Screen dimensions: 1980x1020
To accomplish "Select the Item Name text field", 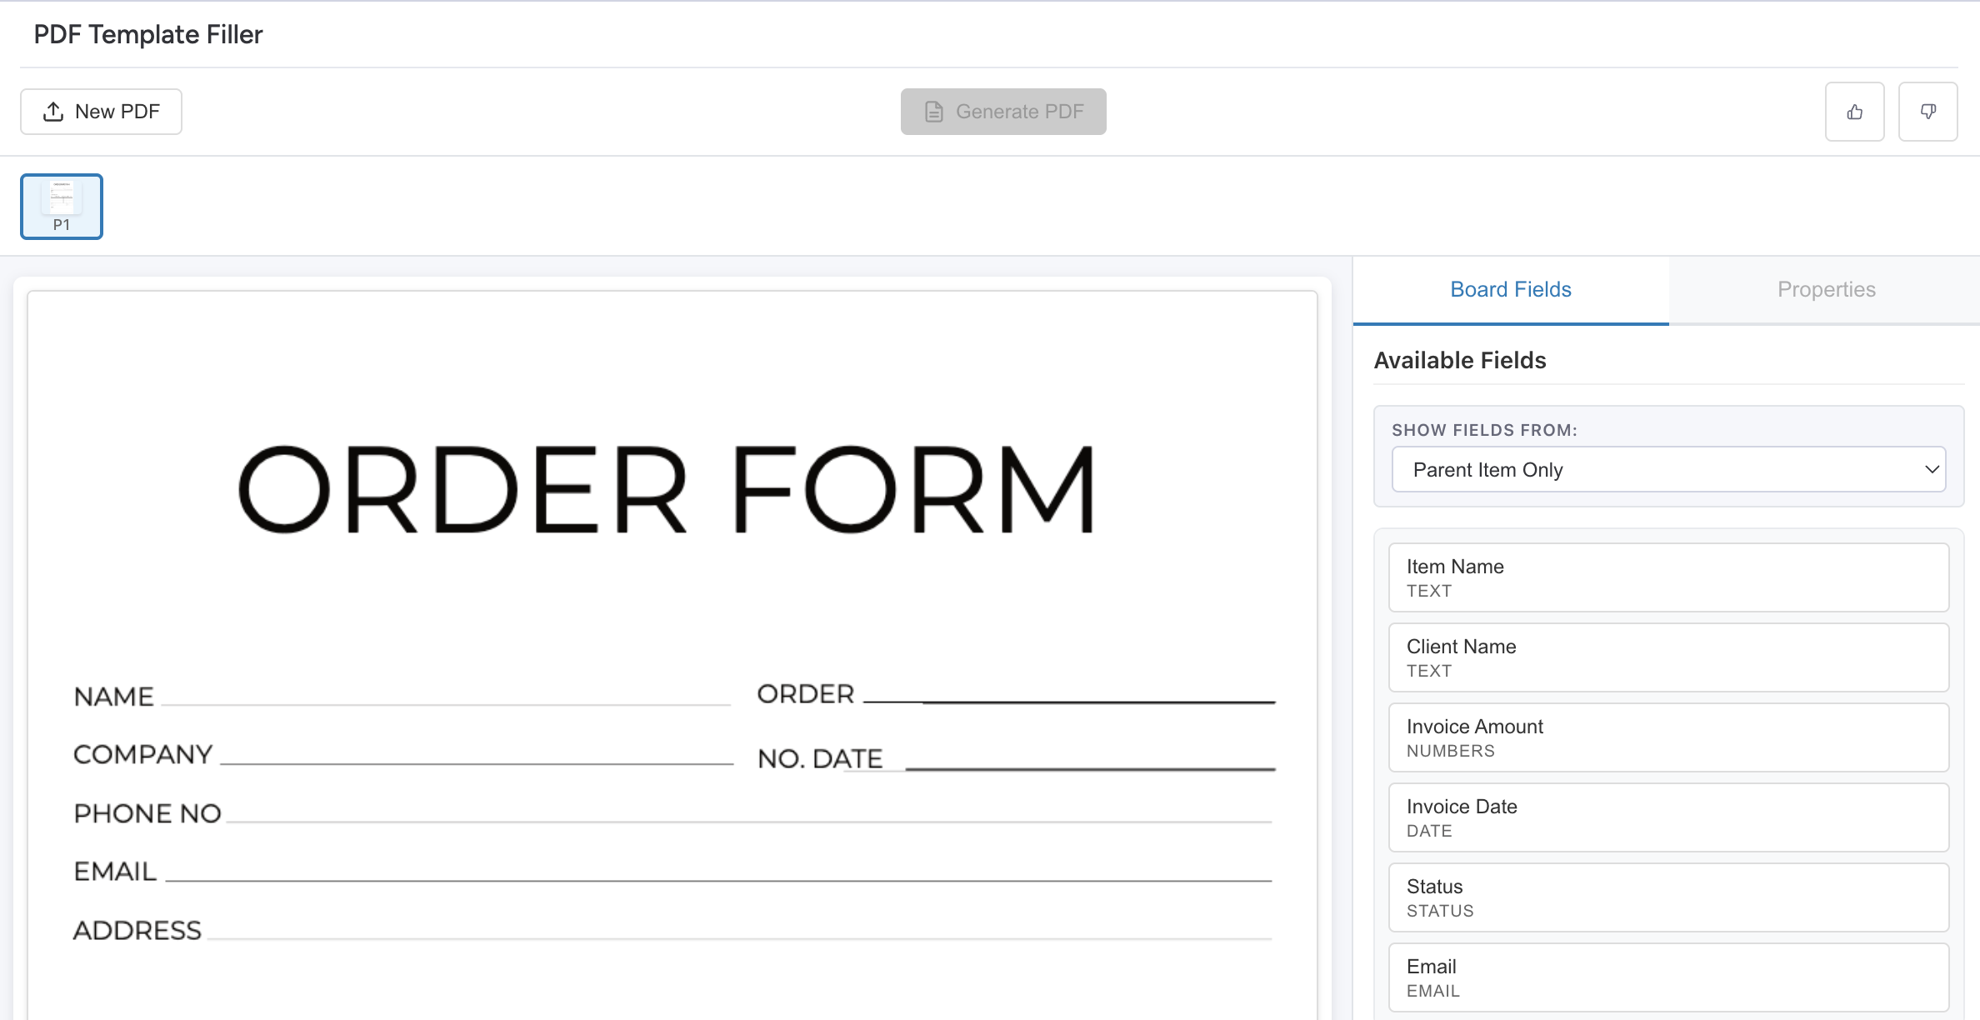I will point(1667,577).
